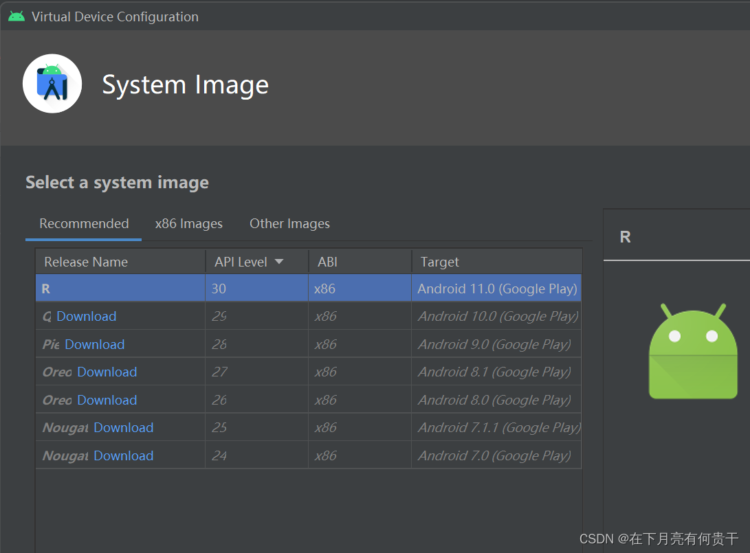Click API level 26 cell
Screen dimensions: 750x553
point(257,400)
